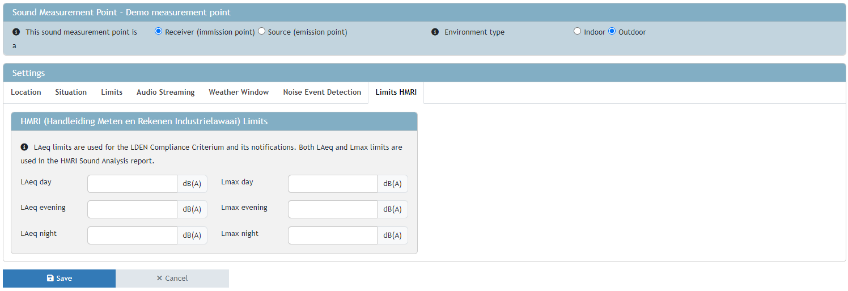
Task: Switch to the Situation tab
Action: click(71, 92)
